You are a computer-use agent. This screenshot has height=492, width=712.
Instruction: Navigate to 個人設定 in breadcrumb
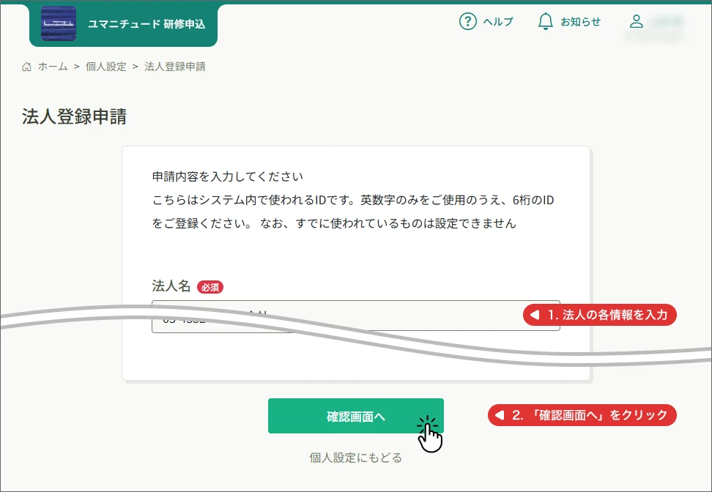(x=106, y=67)
